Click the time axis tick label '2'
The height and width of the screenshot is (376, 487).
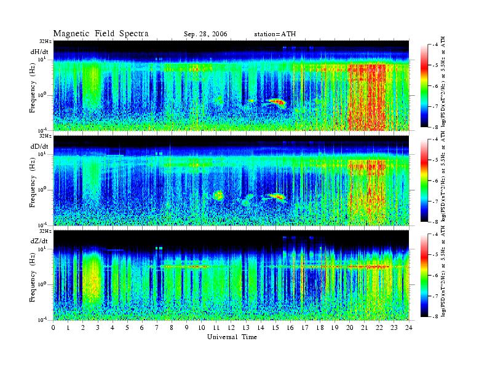coord(83,328)
